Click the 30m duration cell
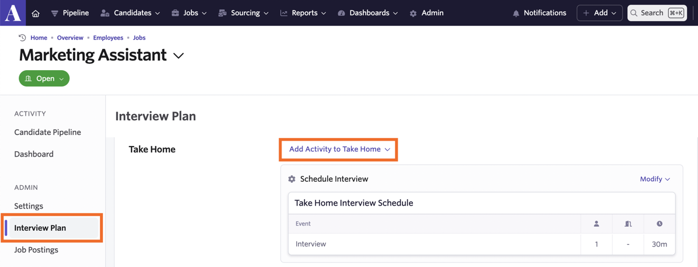 click(659, 244)
